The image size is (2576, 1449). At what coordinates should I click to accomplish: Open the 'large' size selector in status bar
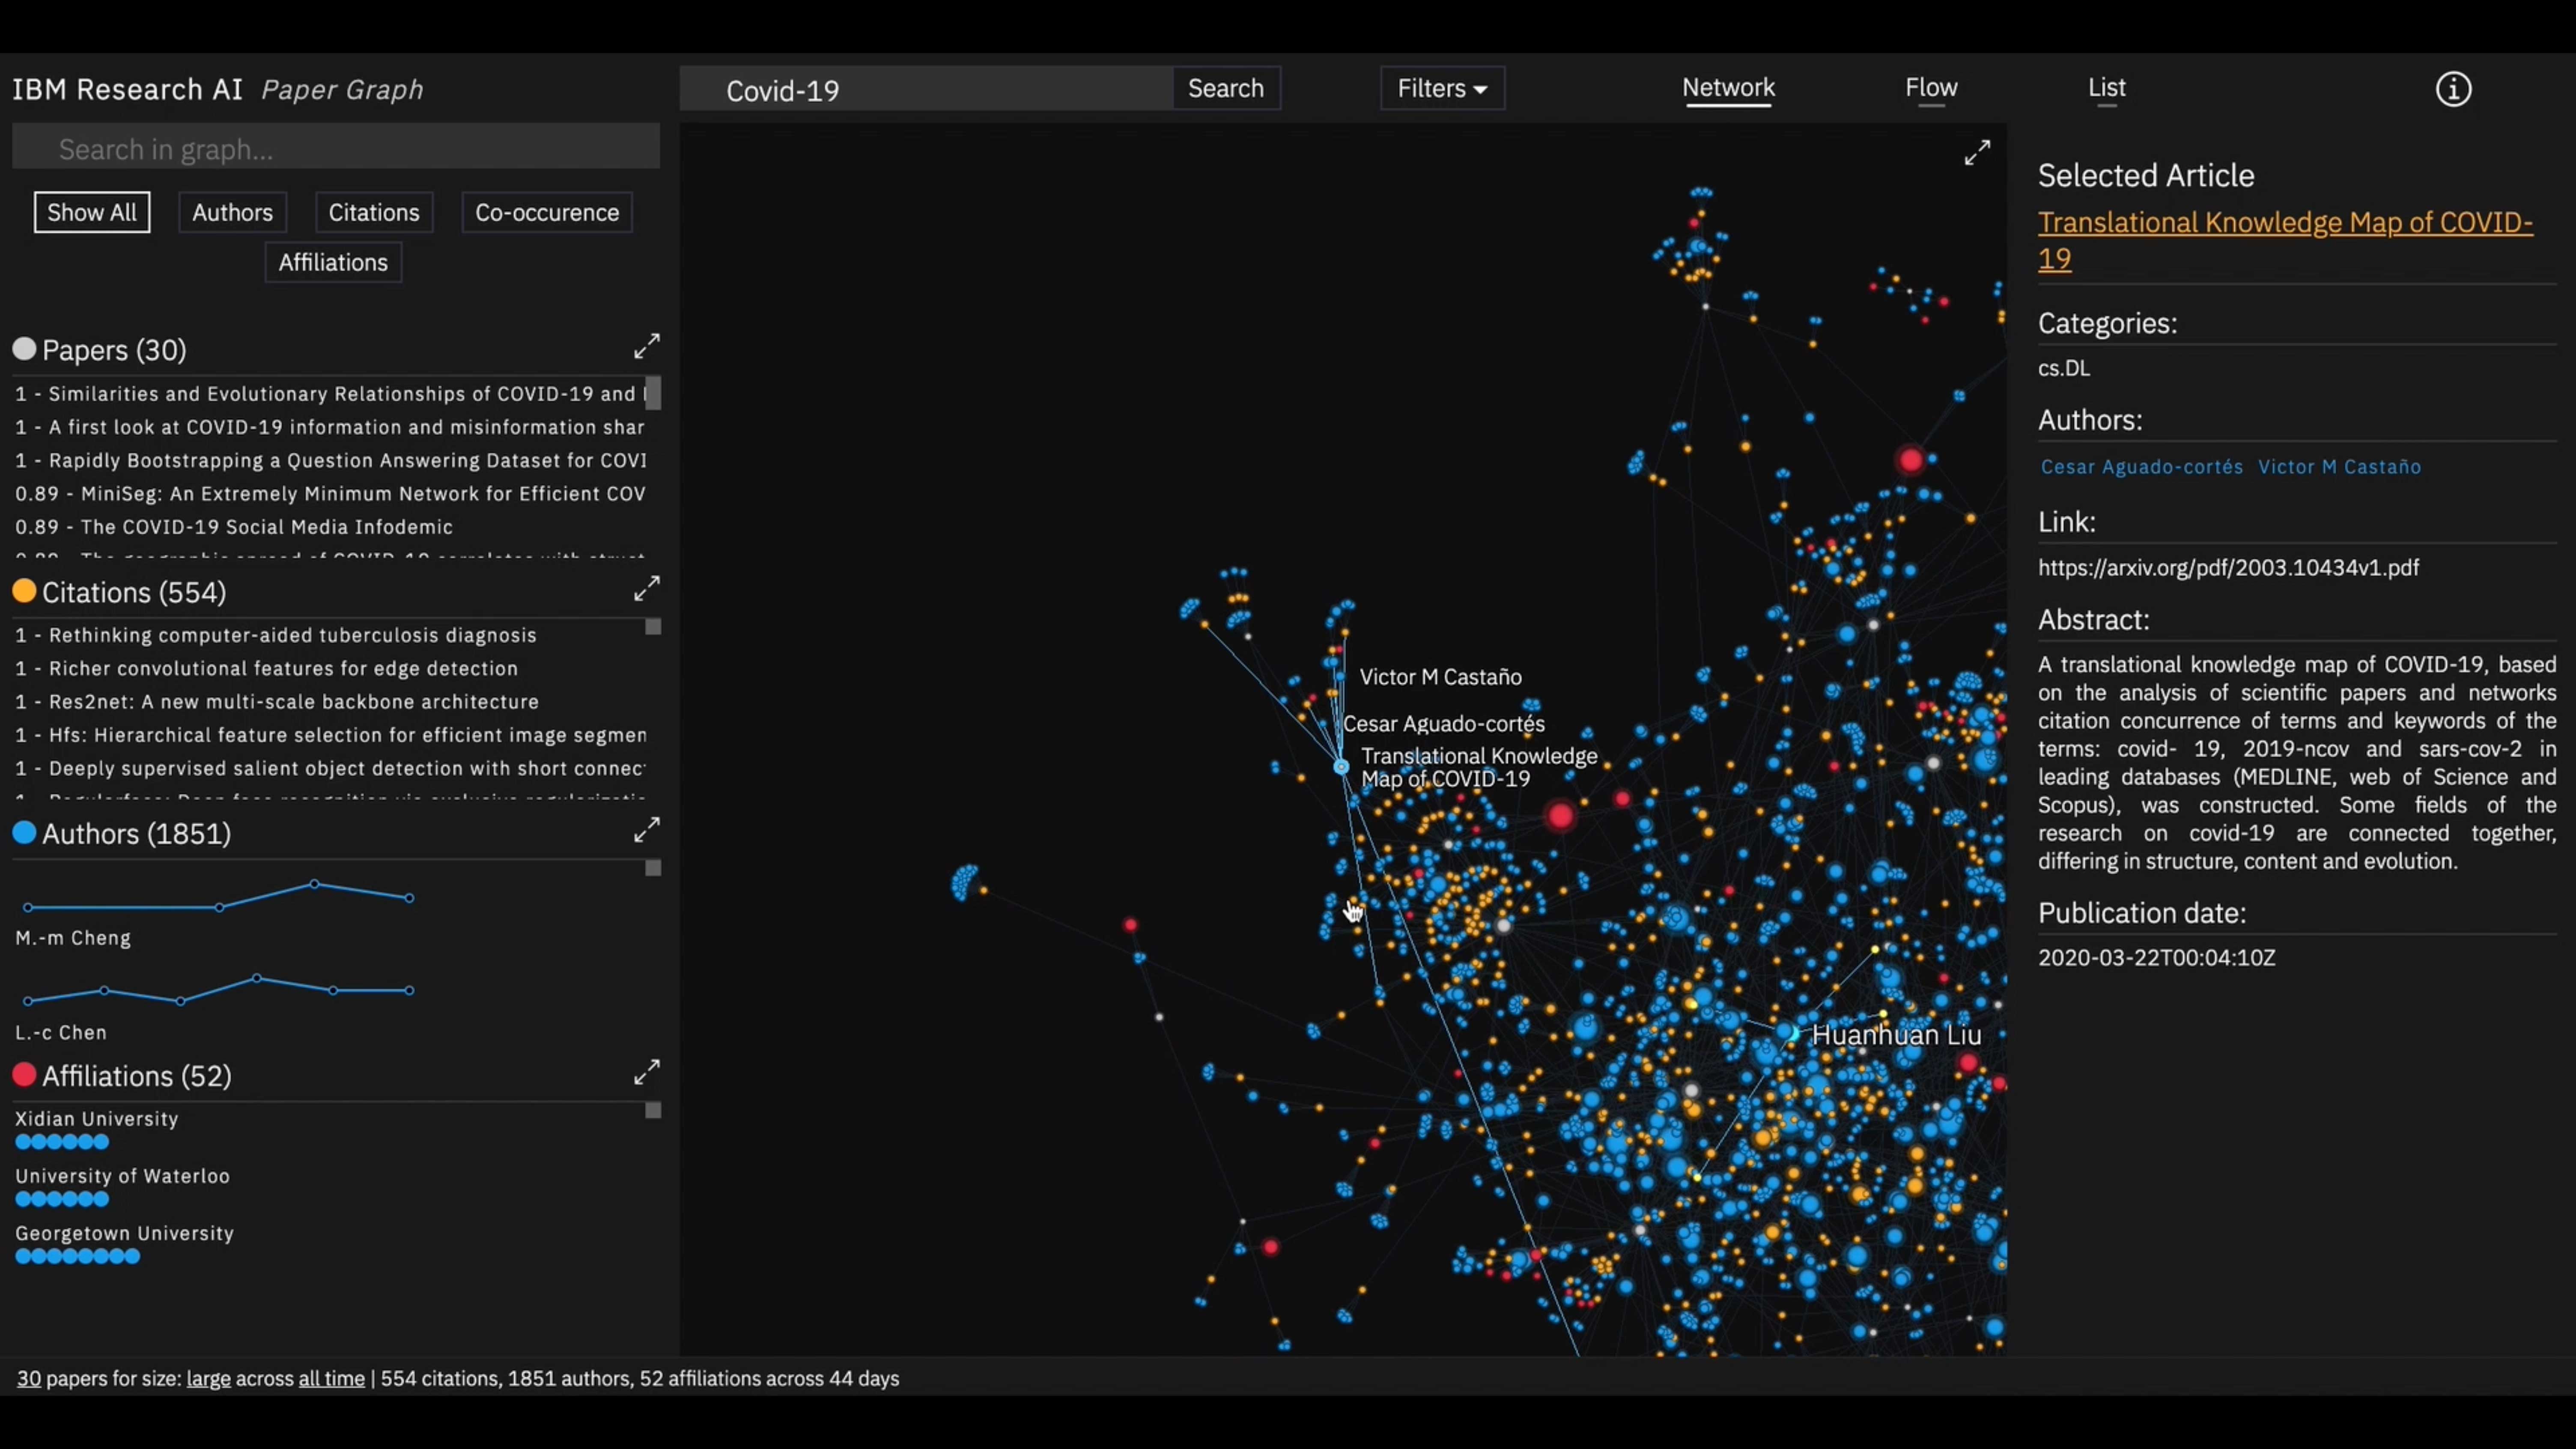pos(208,1379)
